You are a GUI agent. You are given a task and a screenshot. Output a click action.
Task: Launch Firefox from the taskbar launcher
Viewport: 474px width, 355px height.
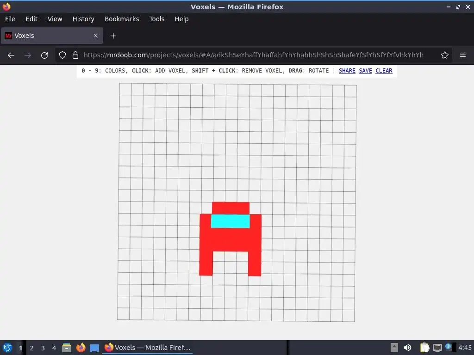click(x=81, y=348)
